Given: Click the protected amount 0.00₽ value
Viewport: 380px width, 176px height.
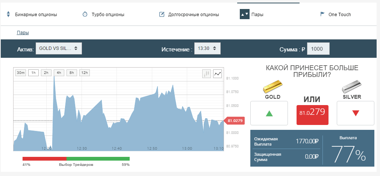Looking at the screenshot, I should 312,156.
